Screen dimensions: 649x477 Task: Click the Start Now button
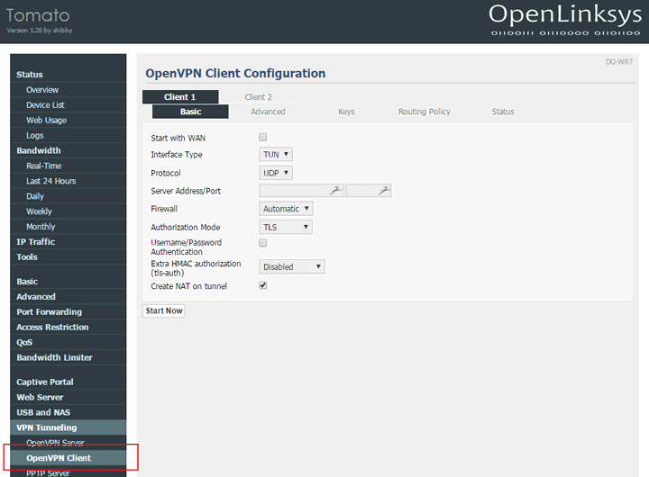(x=164, y=310)
